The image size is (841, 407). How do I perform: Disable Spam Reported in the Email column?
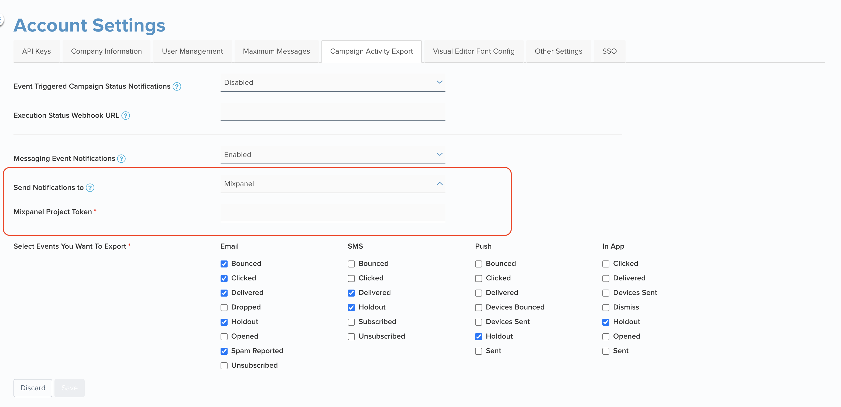point(224,351)
